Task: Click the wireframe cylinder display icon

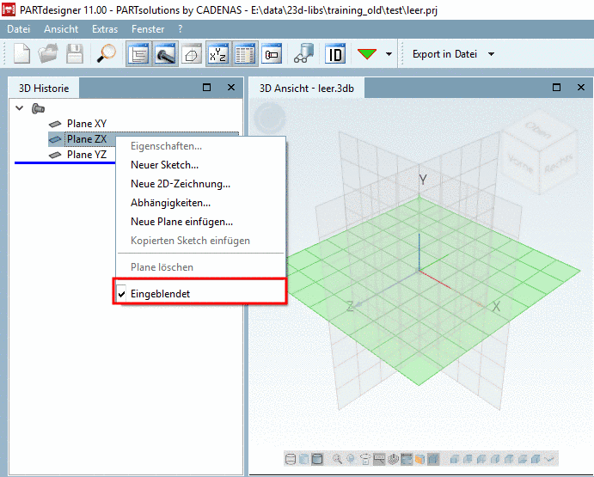Action: point(291,459)
